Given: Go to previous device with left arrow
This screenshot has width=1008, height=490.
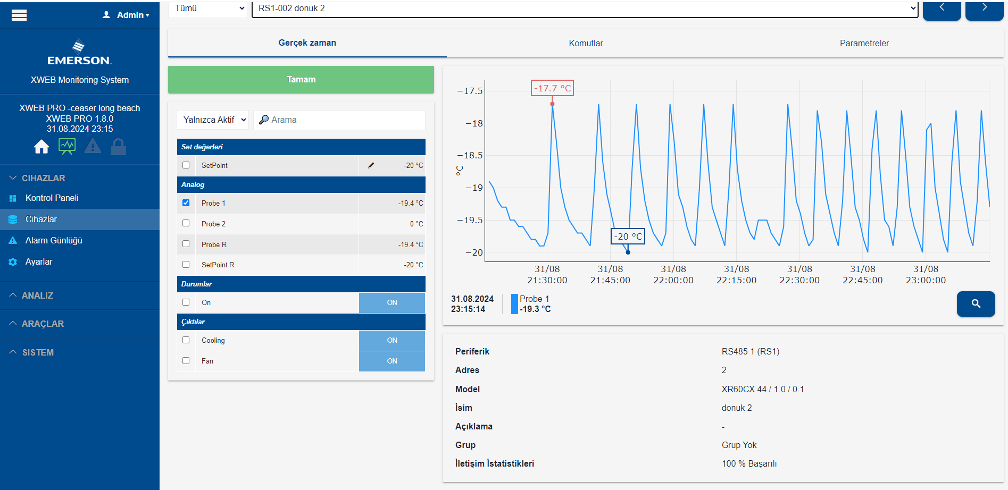Looking at the screenshot, I should 942,10.
